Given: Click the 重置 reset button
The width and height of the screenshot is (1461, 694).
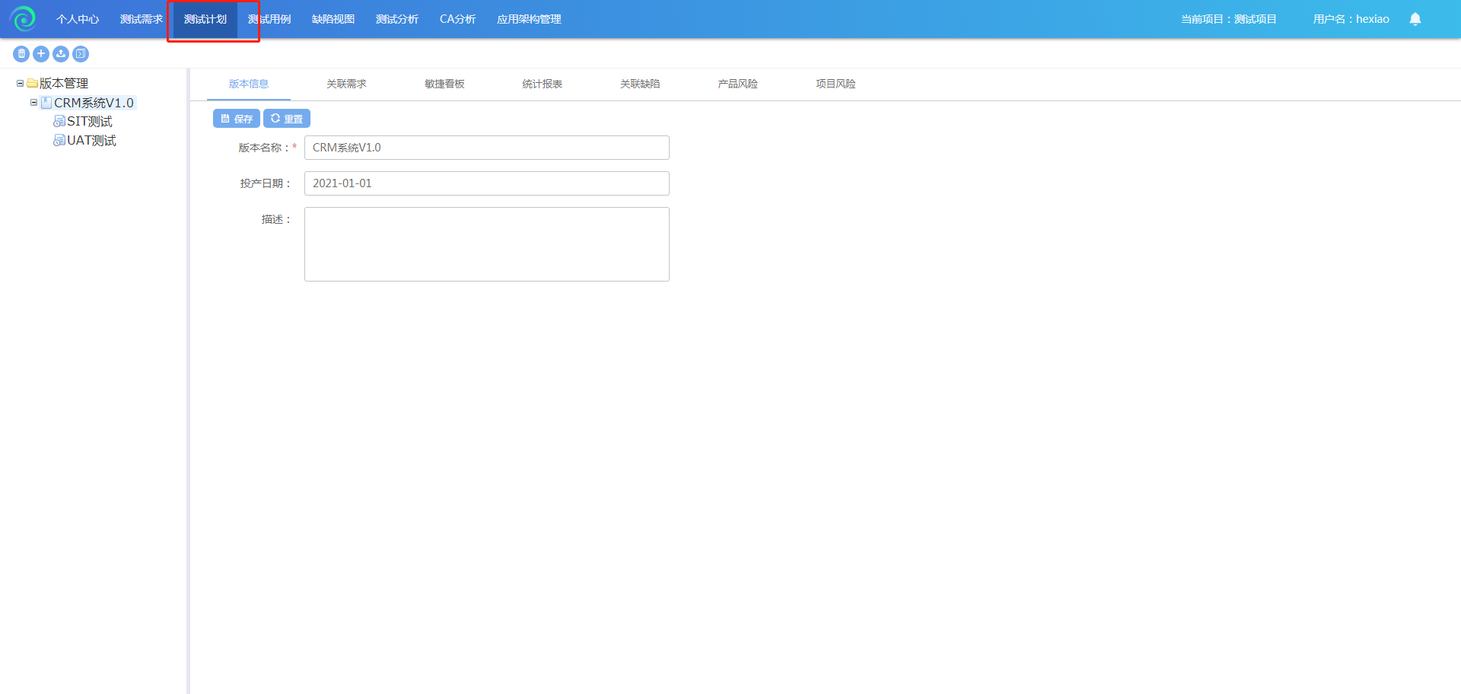Looking at the screenshot, I should pos(287,119).
